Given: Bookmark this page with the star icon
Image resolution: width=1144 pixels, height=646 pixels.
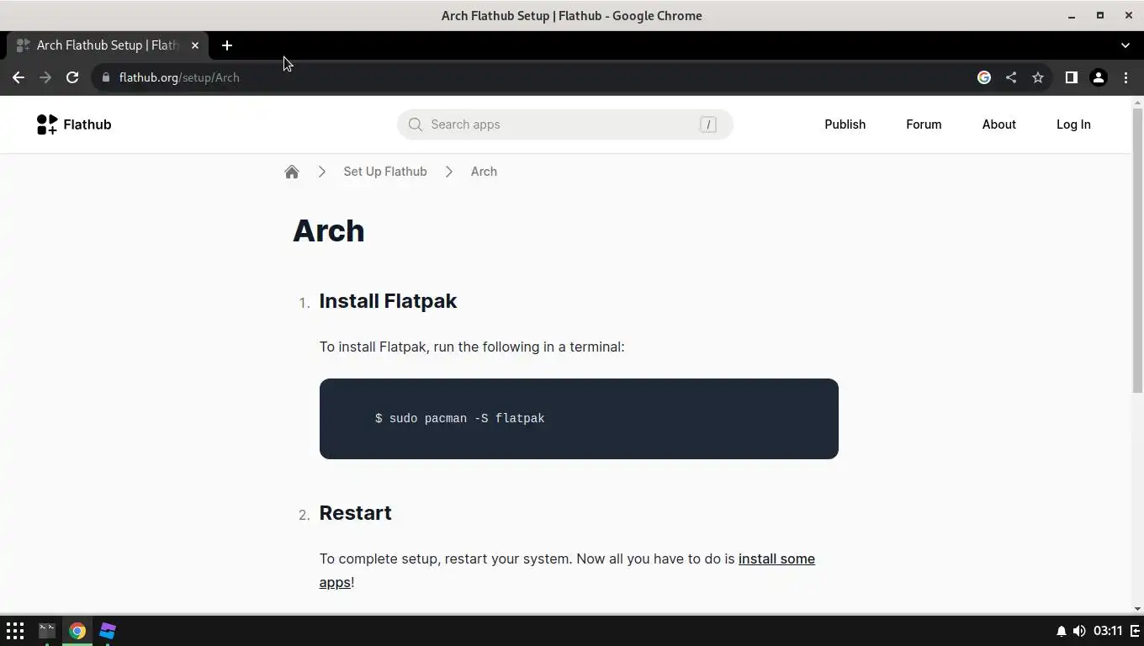Looking at the screenshot, I should point(1038,77).
